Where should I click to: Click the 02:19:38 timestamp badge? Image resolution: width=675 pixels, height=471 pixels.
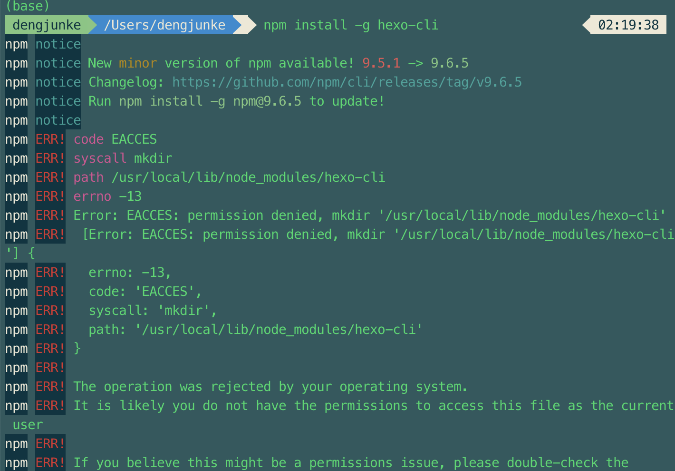pos(628,25)
